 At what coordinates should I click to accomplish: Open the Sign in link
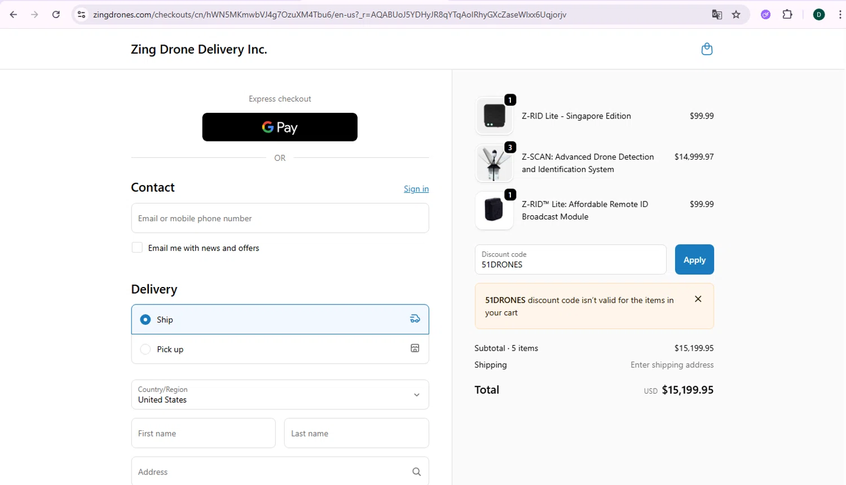(x=416, y=189)
